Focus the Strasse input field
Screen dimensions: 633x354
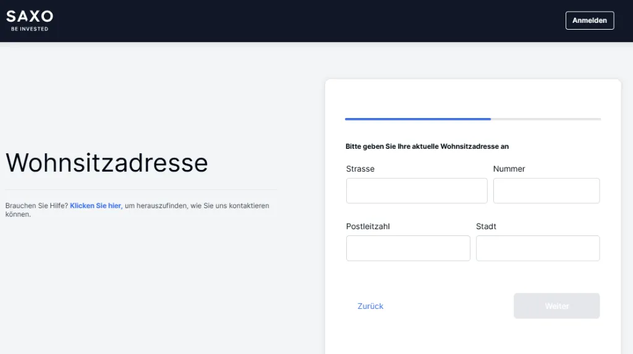pyautogui.click(x=417, y=190)
